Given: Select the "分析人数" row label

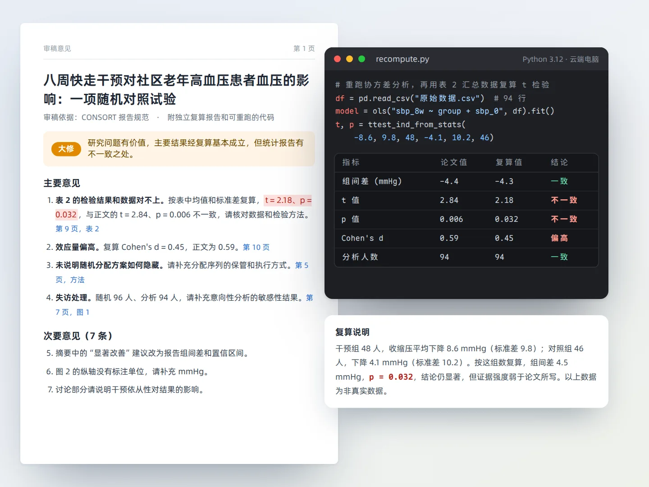Looking at the screenshot, I should (x=360, y=257).
